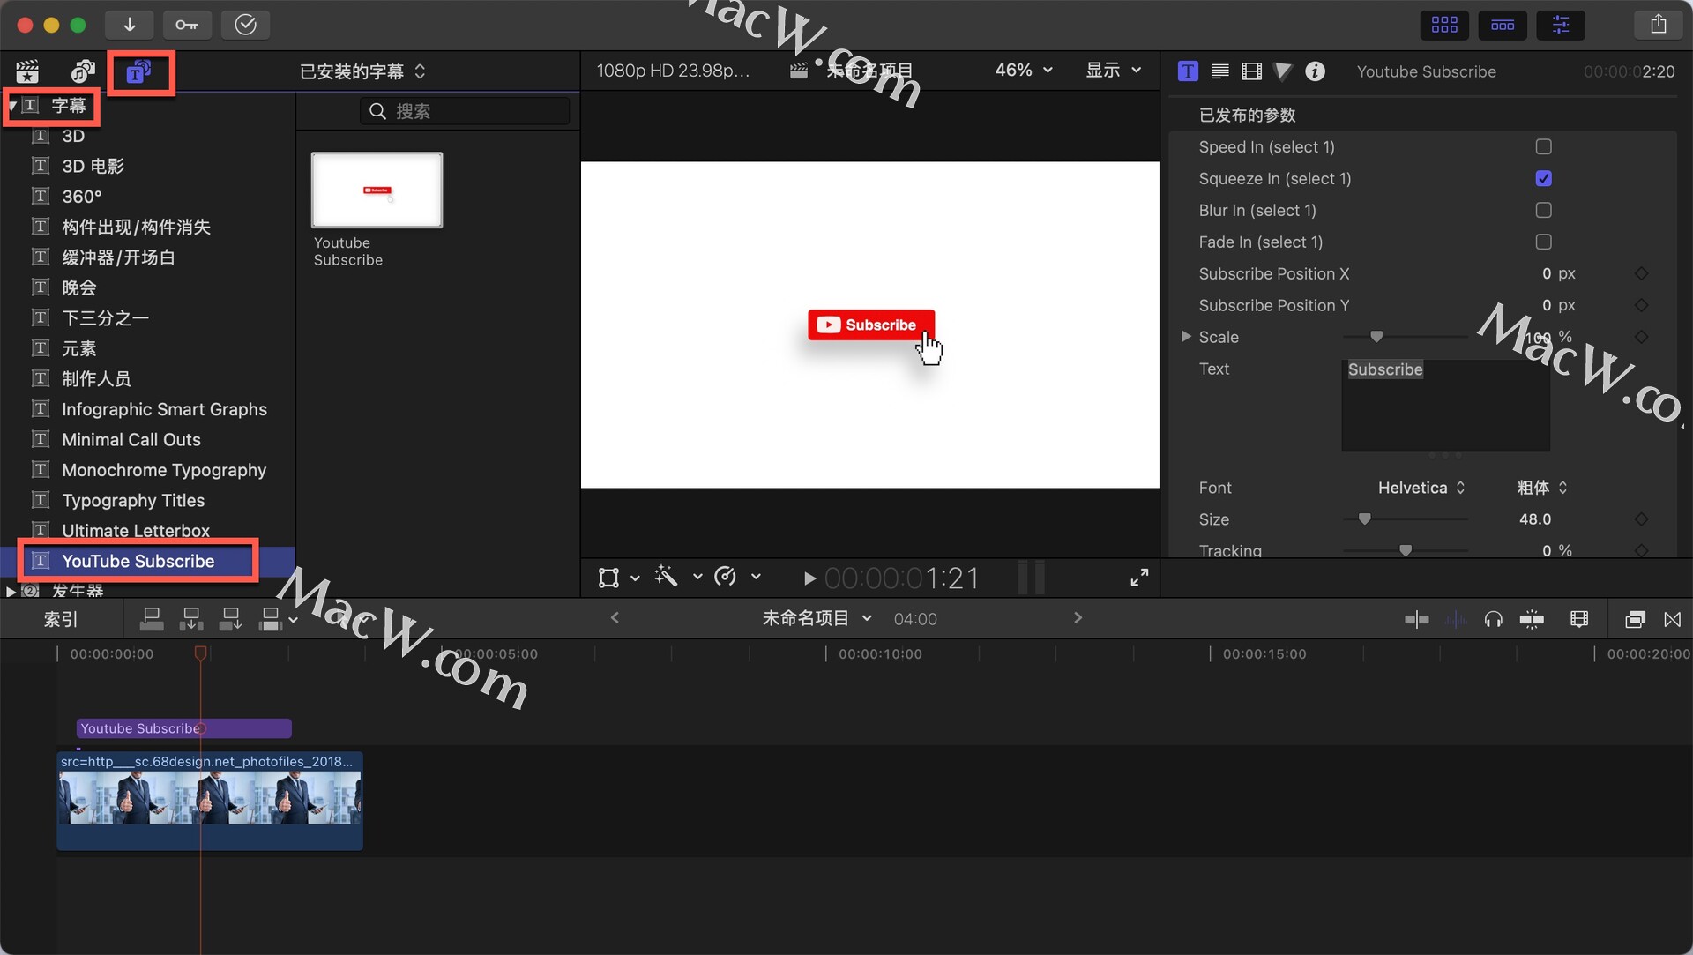Click the insert clip edit button
Viewport: 1693px width, 955px height.
click(191, 619)
